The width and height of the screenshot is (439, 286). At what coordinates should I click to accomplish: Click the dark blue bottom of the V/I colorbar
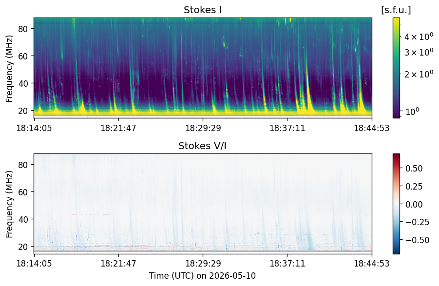(x=396, y=251)
